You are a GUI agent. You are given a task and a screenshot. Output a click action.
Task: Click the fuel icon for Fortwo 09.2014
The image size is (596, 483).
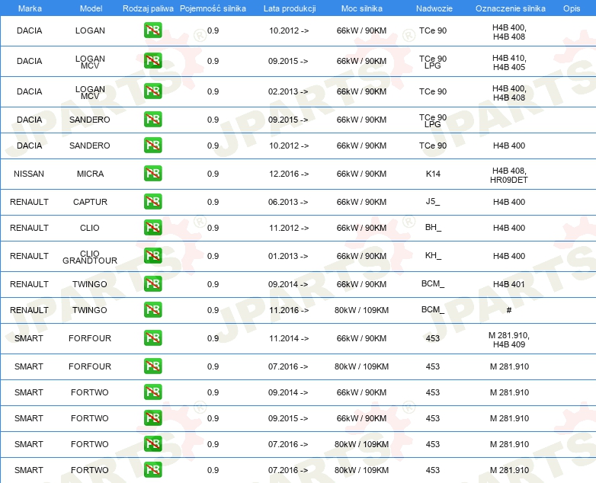(x=152, y=392)
